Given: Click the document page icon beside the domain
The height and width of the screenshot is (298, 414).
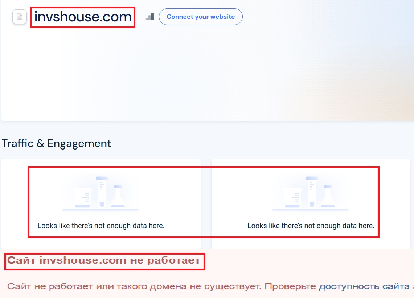Looking at the screenshot, I should (19, 17).
